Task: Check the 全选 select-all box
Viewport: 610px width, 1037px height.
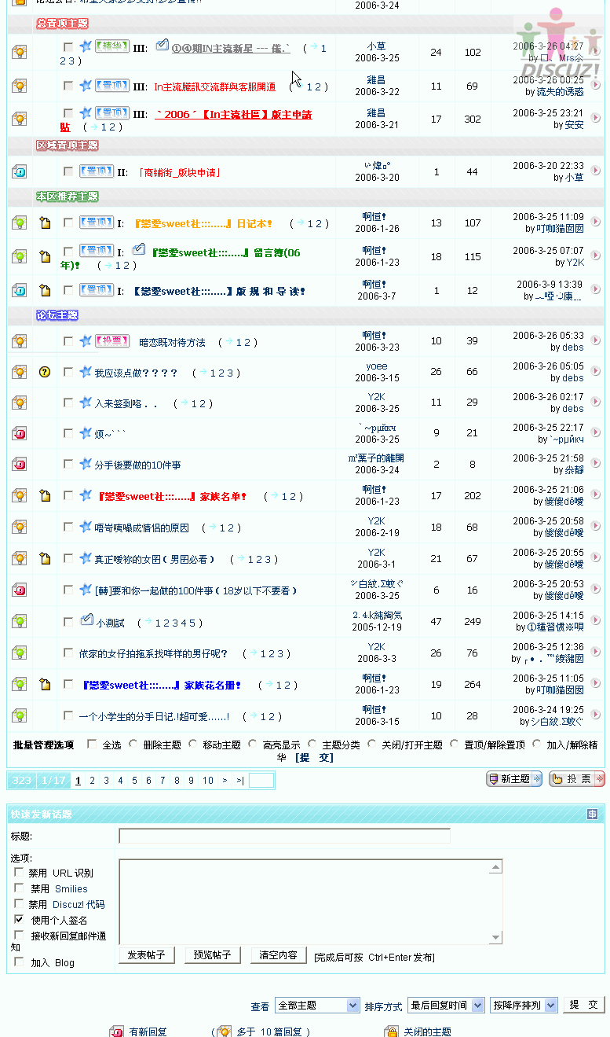Action: coord(92,744)
